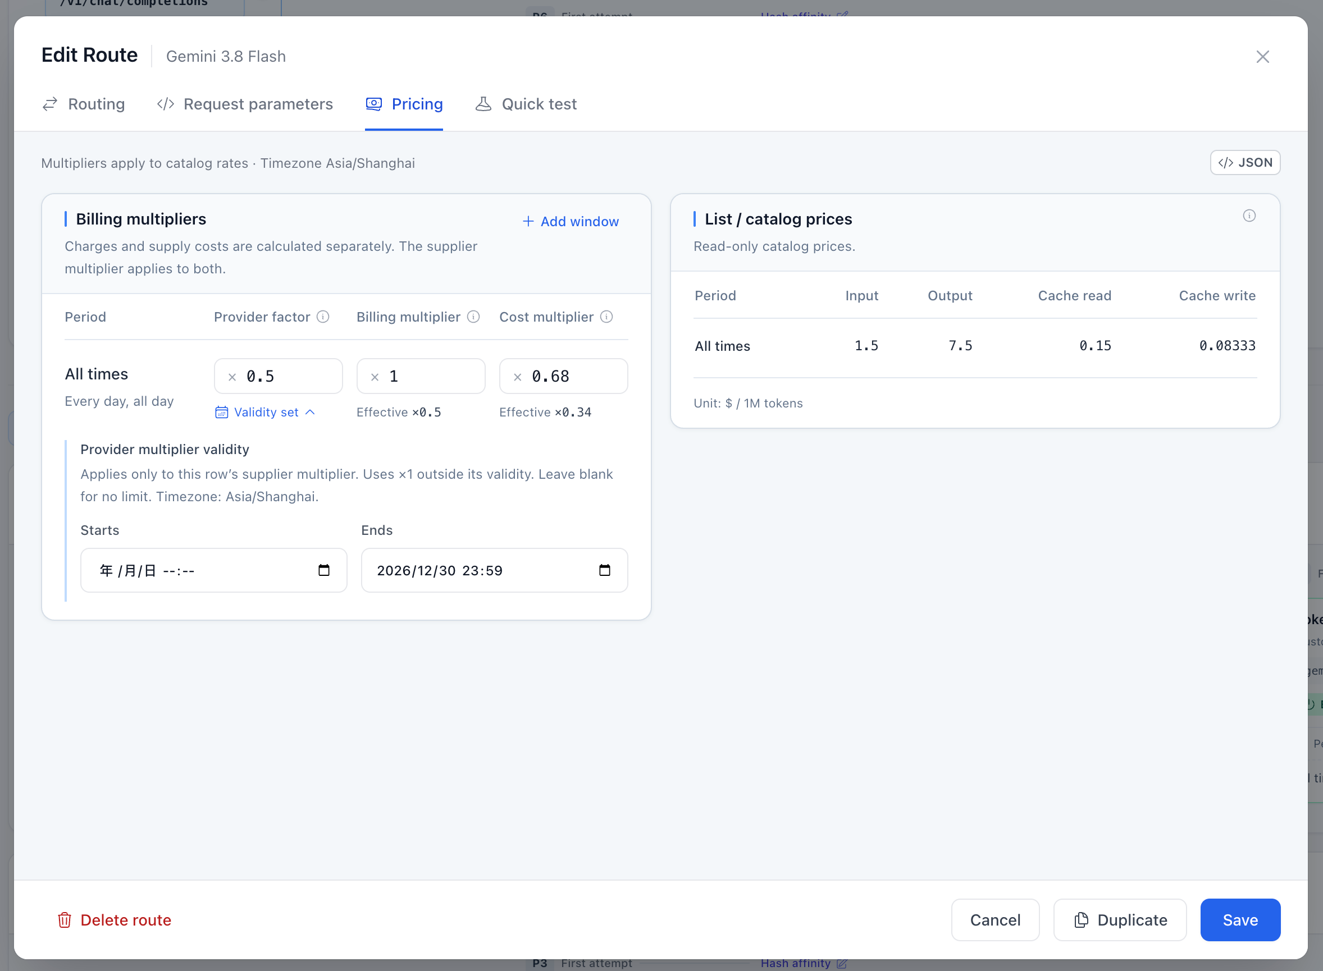The image size is (1323, 971).
Task: Click the Billing multiplier info icon
Action: point(473,317)
